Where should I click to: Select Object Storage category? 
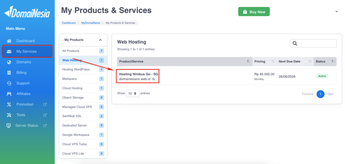(83, 97)
